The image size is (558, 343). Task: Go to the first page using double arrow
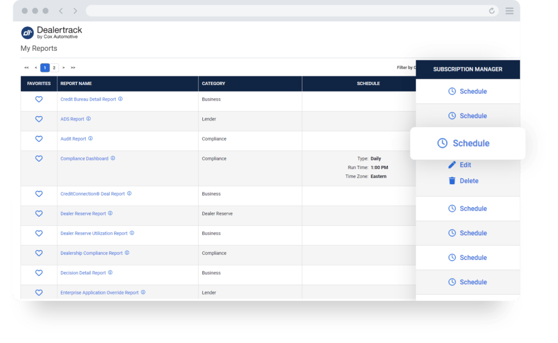click(x=26, y=68)
